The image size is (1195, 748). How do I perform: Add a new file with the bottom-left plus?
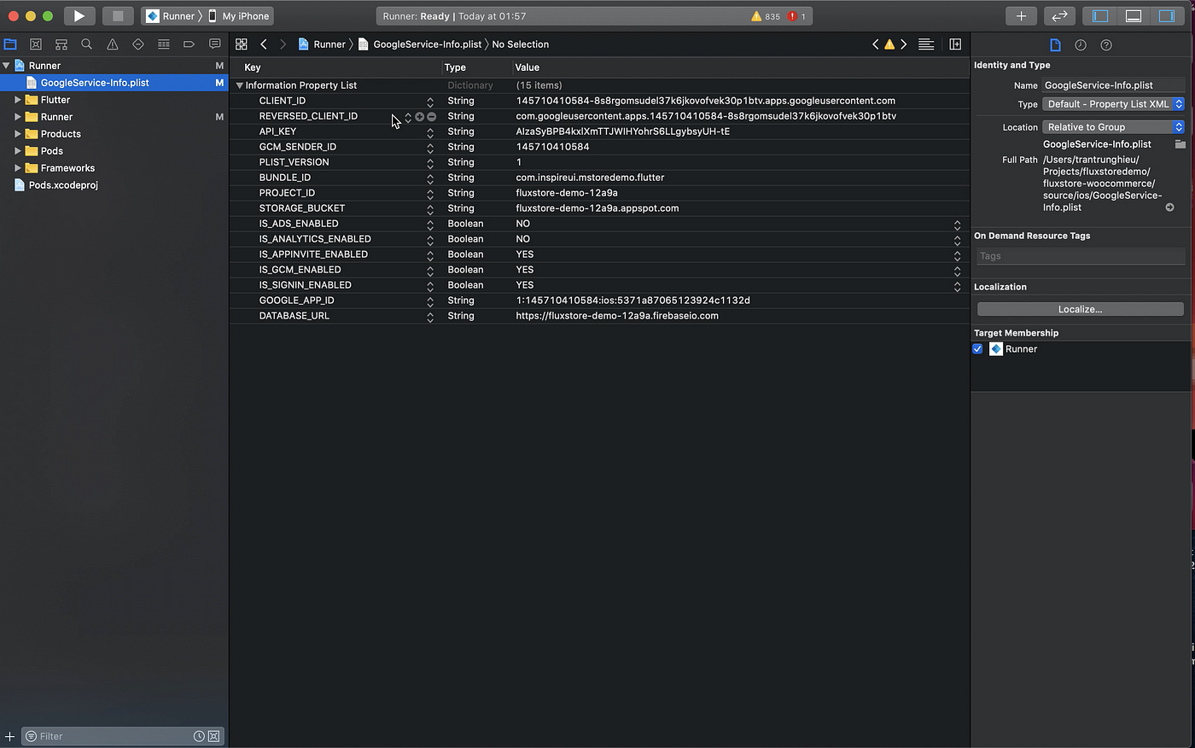point(9,736)
